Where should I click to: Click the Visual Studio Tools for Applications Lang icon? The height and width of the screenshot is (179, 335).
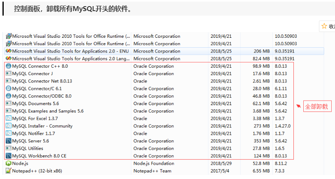click(x=9, y=58)
